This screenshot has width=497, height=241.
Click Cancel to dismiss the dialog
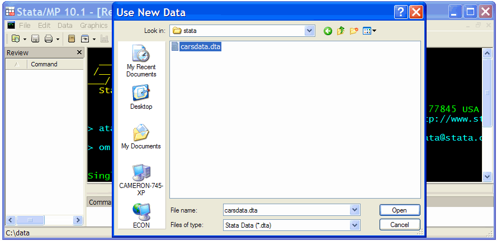point(399,225)
